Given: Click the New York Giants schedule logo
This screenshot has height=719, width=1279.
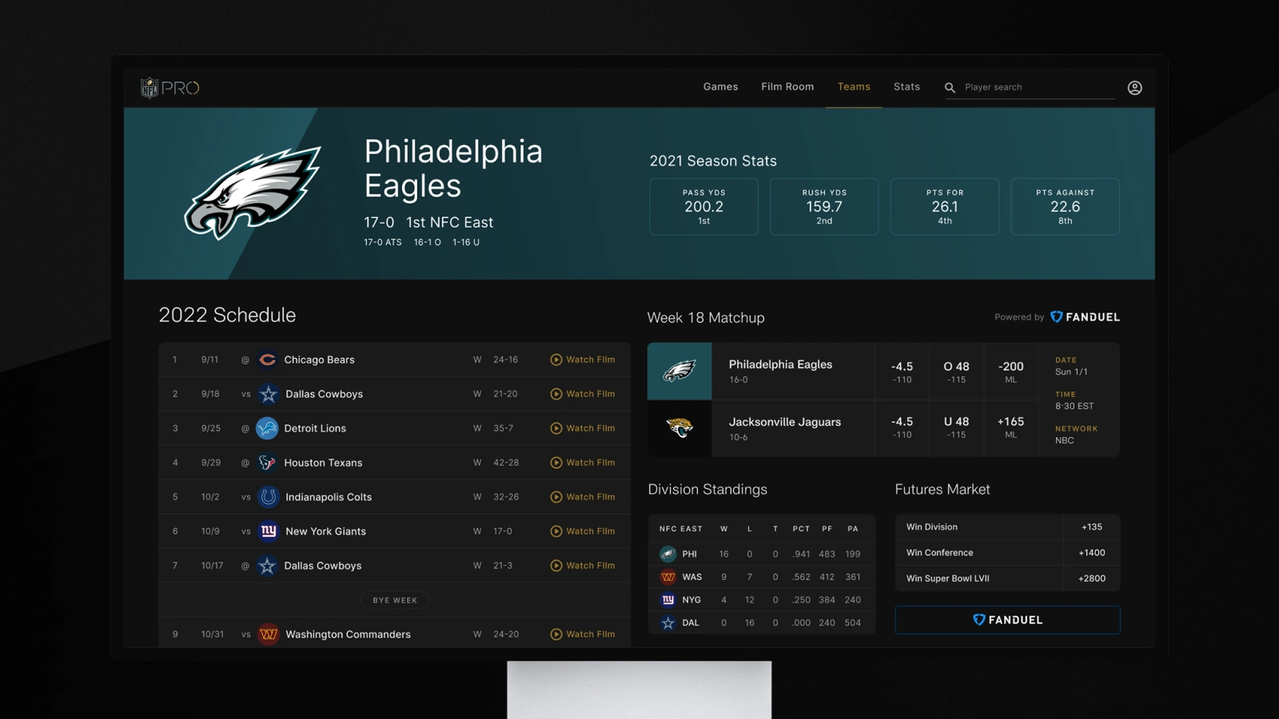Looking at the screenshot, I should click(x=269, y=531).
